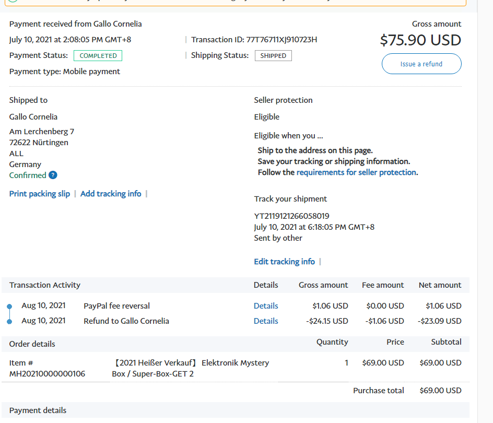Click the green checkmark icon in top banner
Viewport: 493px width, 423px height.
point(13,1)
